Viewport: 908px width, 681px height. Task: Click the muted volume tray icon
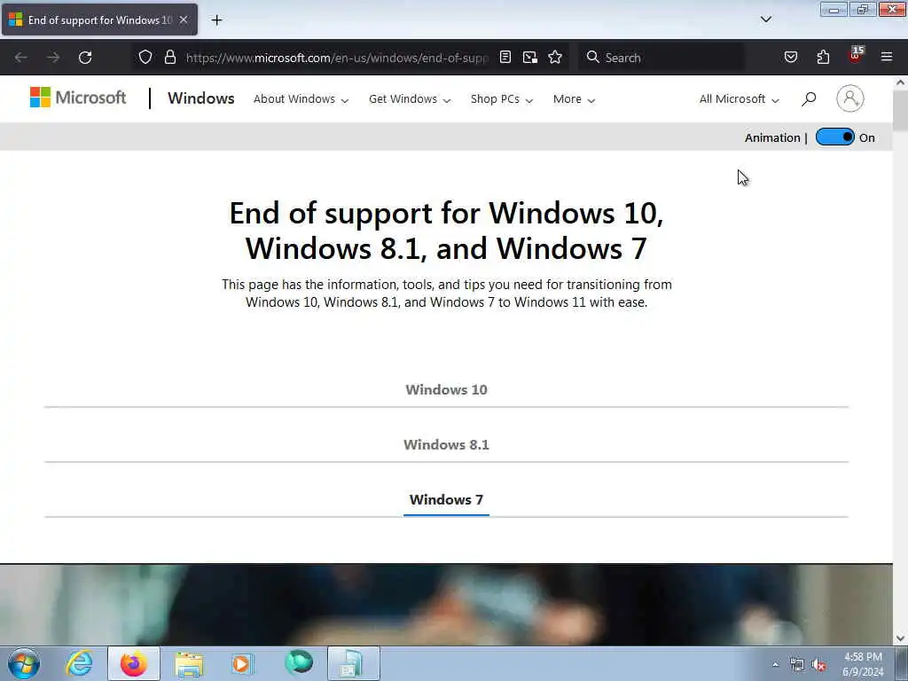818,665
